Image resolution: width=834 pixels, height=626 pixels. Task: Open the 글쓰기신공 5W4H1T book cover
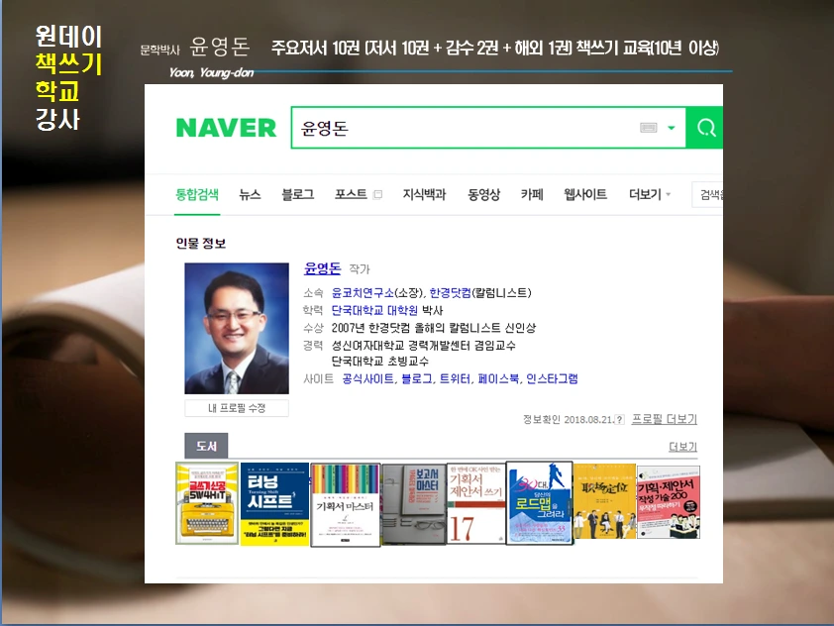[207, 503]
